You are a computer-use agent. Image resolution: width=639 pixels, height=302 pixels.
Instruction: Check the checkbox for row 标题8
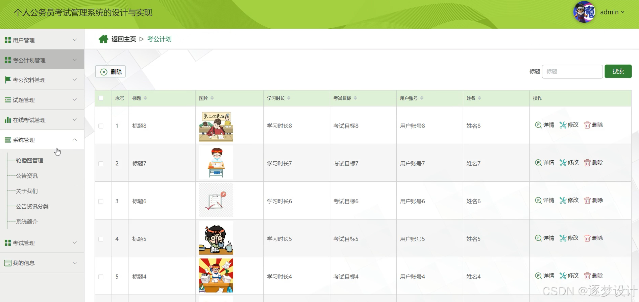(x=101, y=126)
